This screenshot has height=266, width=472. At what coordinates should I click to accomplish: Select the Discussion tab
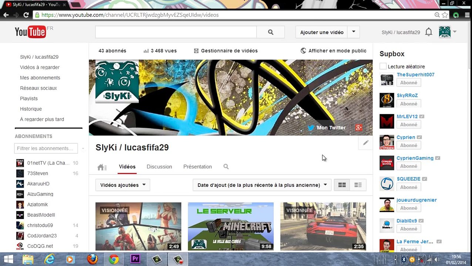pyautogui.click(x=159, y=167)
